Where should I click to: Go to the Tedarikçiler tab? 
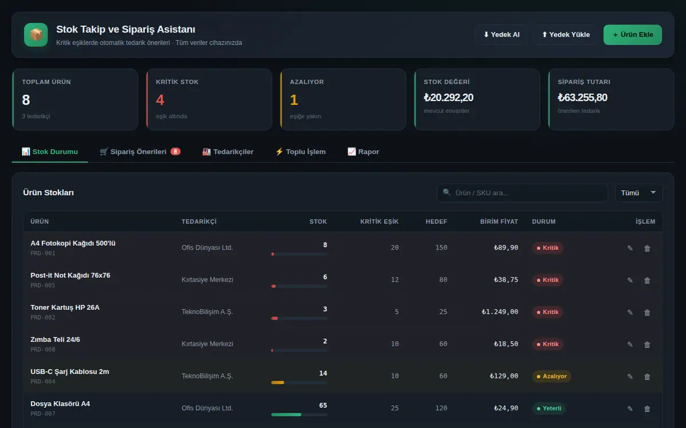click(228, 152)
